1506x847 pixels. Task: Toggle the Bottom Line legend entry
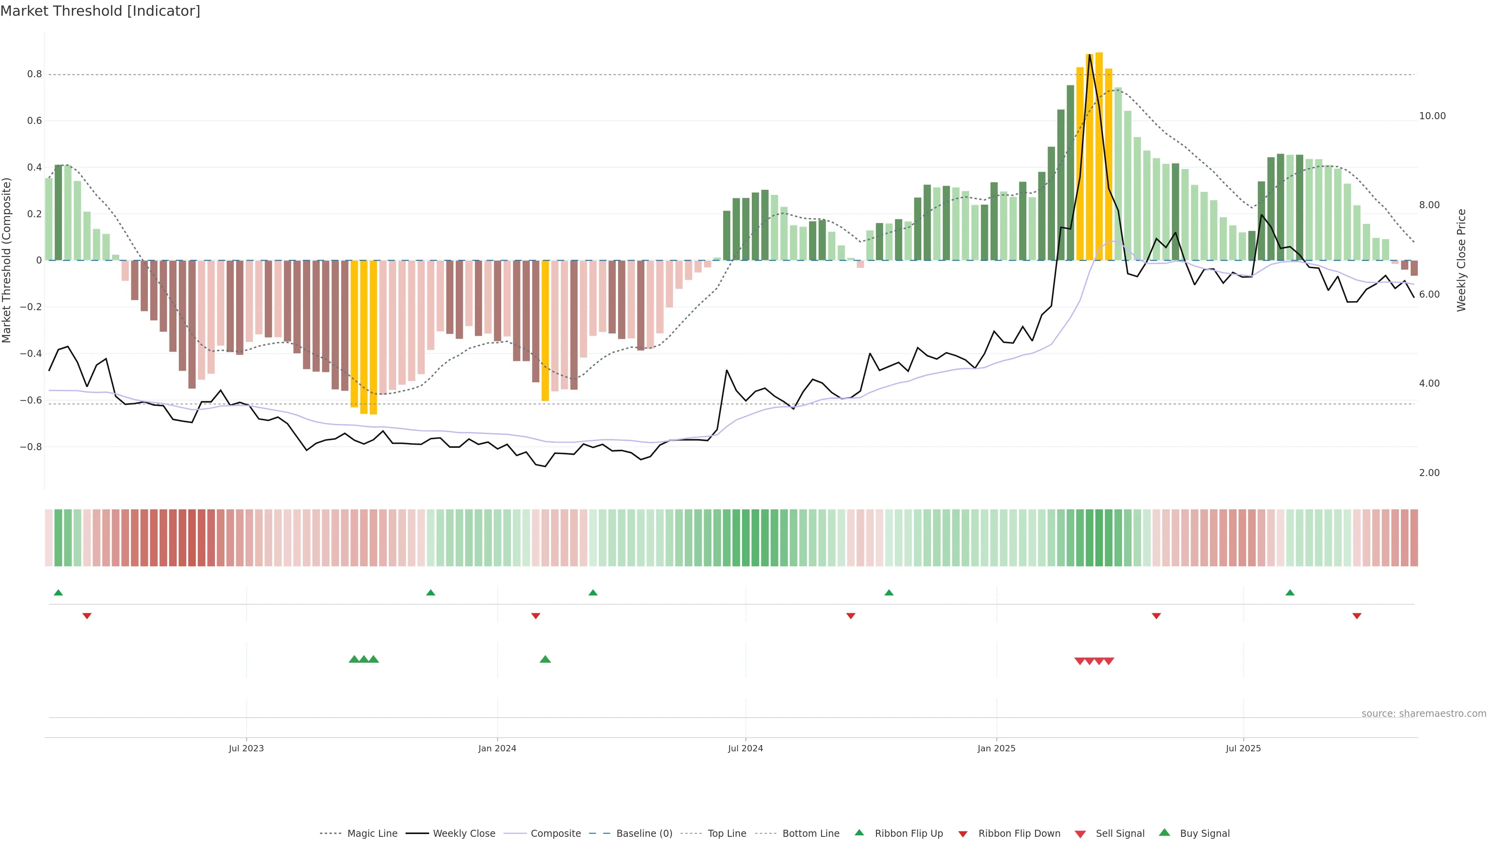(810, 834)
